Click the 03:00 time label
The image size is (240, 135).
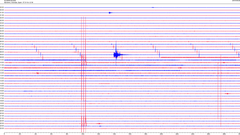tap(2, 23)
